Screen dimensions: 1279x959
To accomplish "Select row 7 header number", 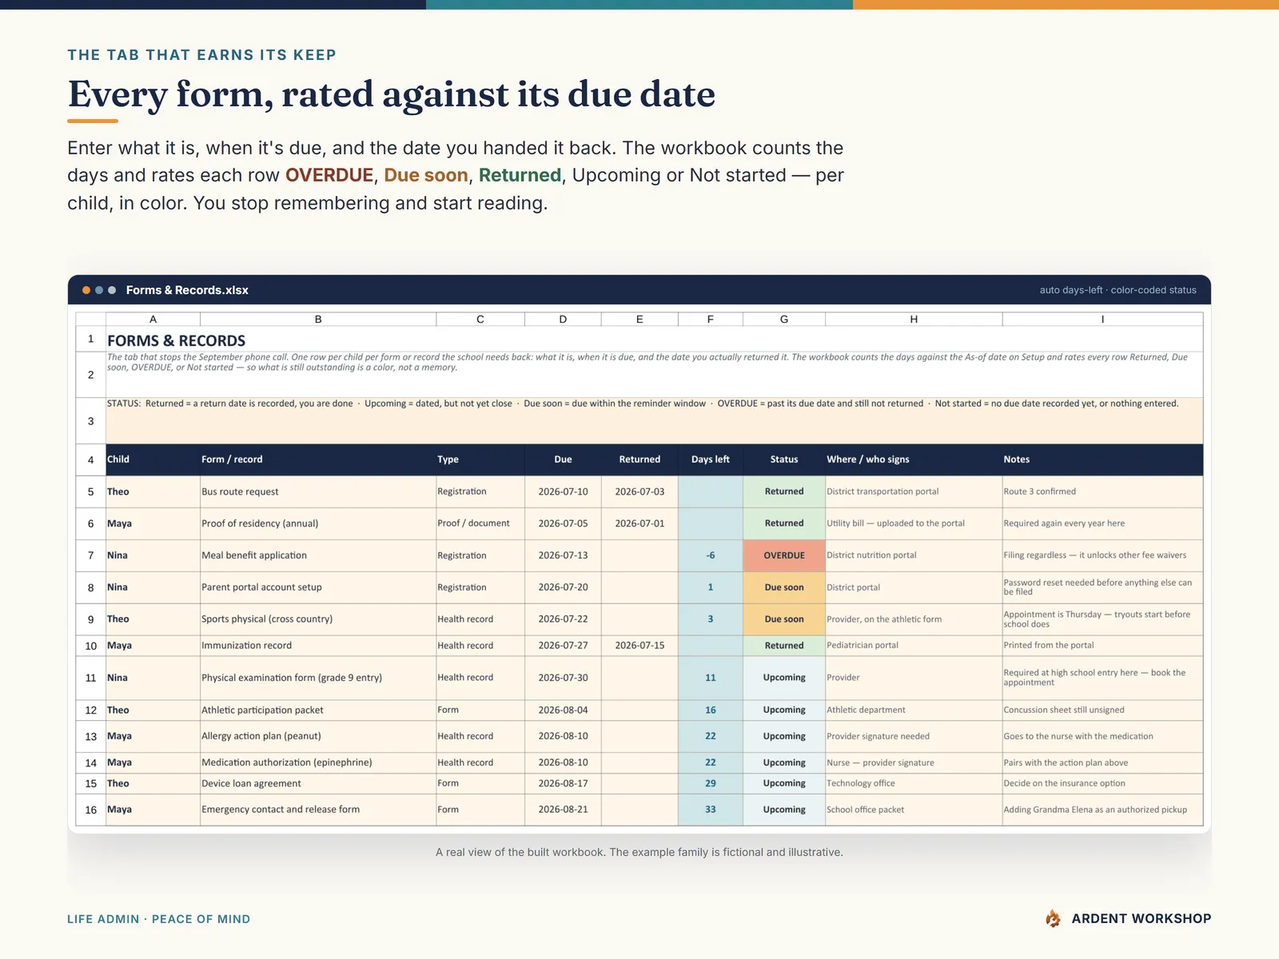I will coord(90,555).
